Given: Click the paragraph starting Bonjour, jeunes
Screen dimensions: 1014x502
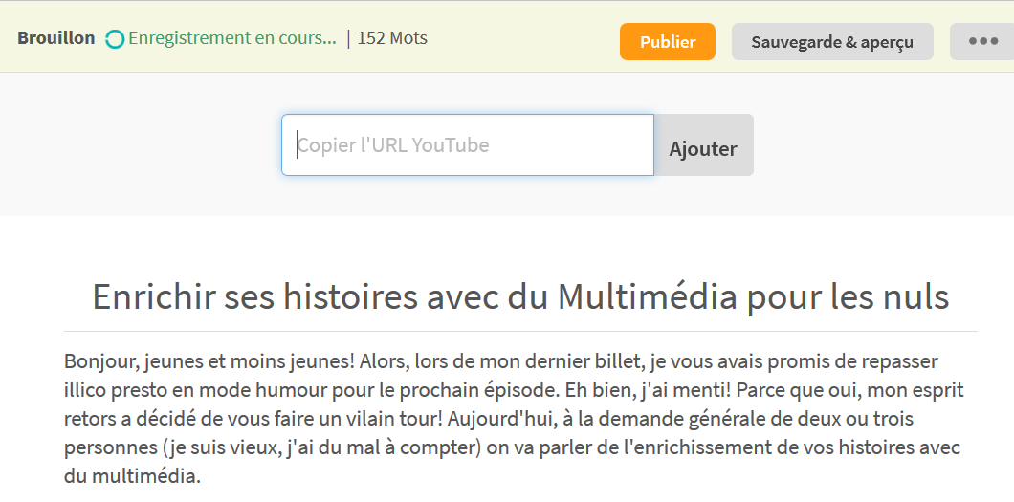Looking at the screenshot, I should coord(514,419).
